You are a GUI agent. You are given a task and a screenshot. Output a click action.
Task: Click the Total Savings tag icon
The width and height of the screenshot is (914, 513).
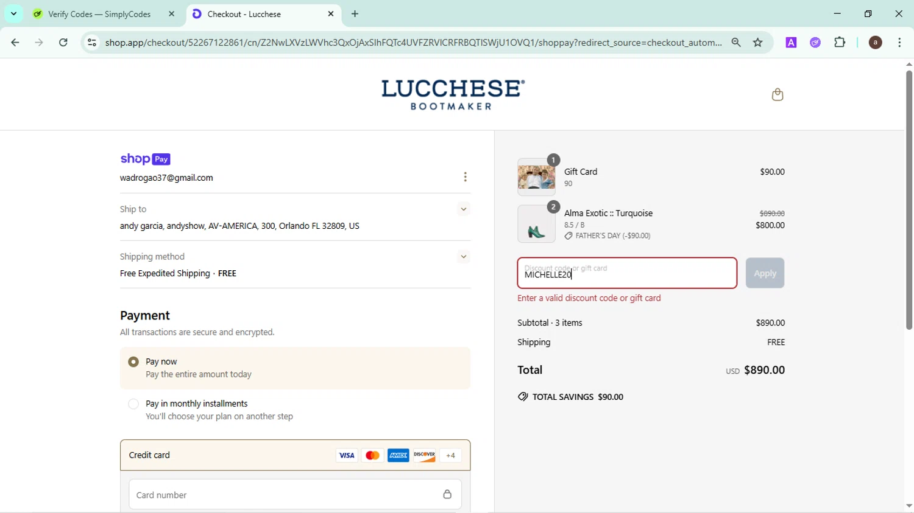[x=523, y=397]
